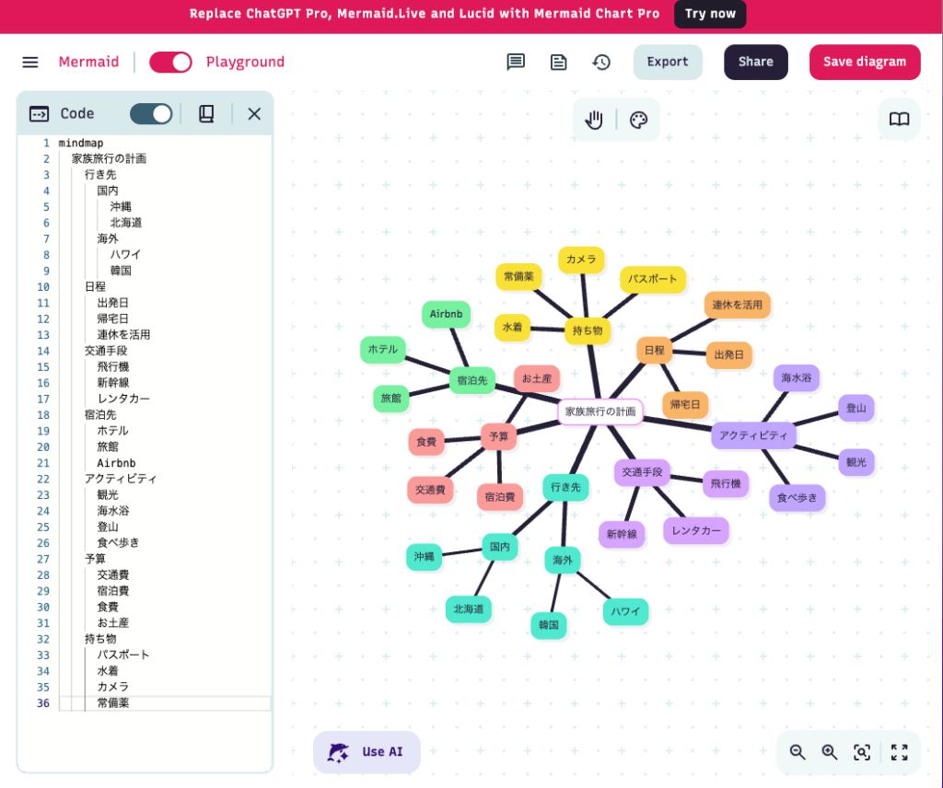Viewport: 943px width, 788px height.
Task: Click the Share button
Action: (x=755, y=62)
